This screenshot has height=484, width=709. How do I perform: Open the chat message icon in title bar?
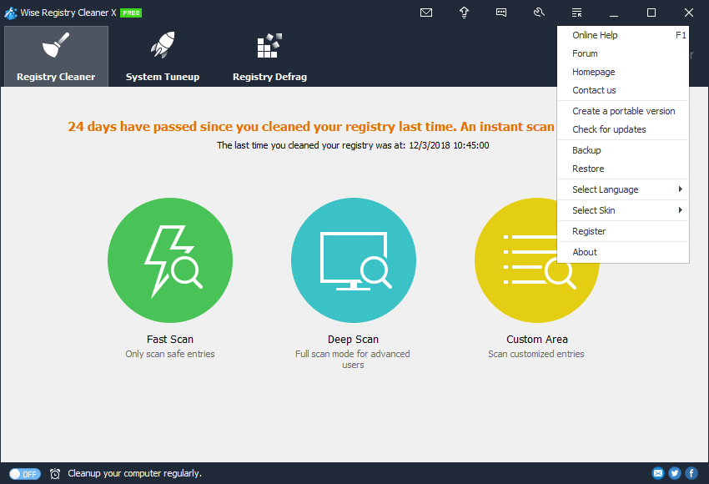pos(501,13)
